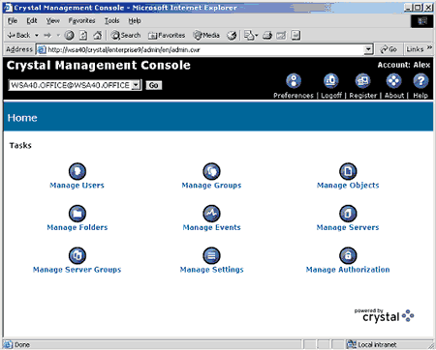Open the browser Search pane
The height and width of the screenshot is (350, 436).
[126, 35]
